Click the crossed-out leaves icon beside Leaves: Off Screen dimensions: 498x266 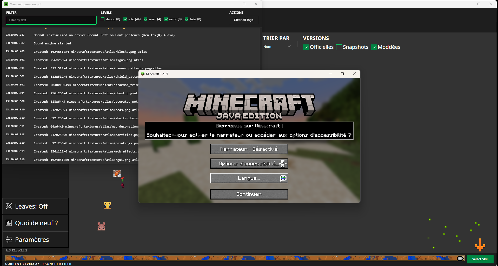(9, 206)
